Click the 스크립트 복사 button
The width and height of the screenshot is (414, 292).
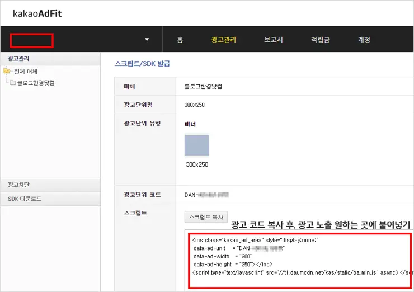point(206,217)
